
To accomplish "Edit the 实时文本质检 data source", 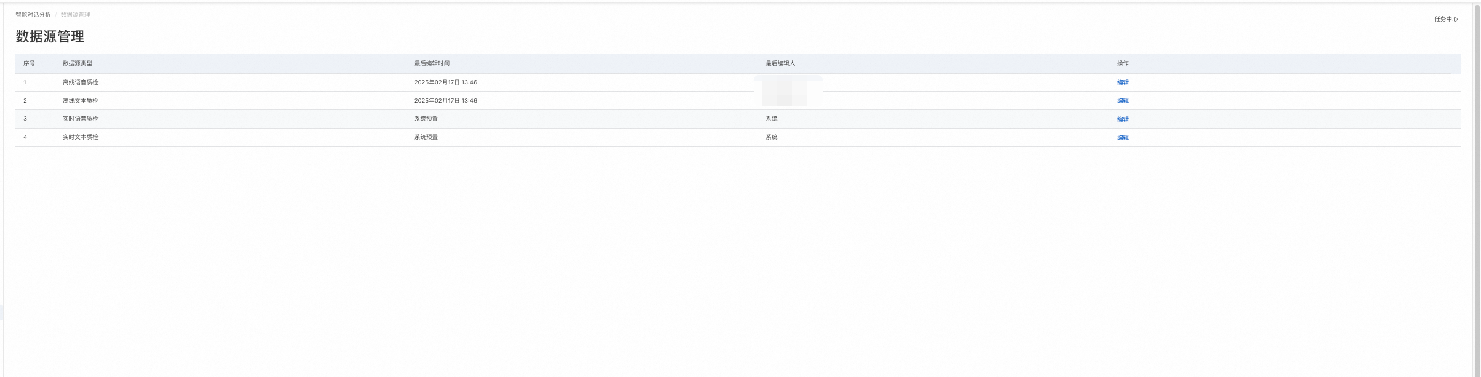I will click(1123, 138).
